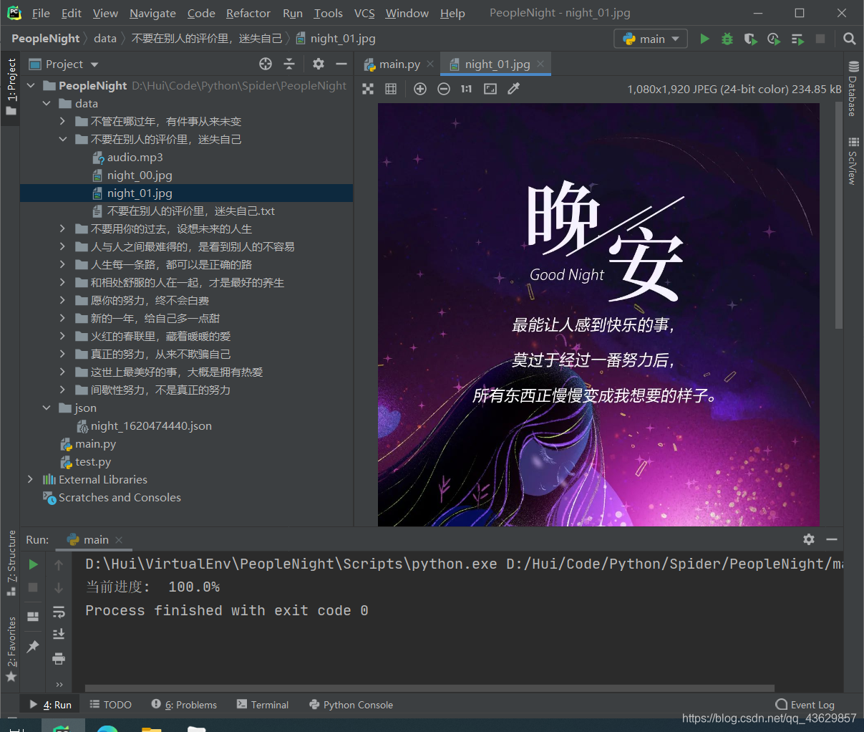Open the Structure tool window
Image resolution: width=864 pixels, height=732 pixels.
pos(11,563)
